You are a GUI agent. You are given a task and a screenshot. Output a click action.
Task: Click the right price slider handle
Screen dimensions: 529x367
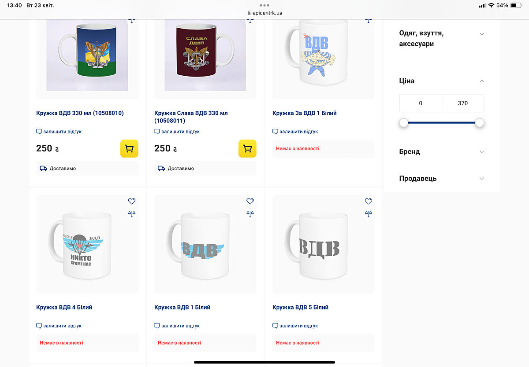[x=480, y=123]
